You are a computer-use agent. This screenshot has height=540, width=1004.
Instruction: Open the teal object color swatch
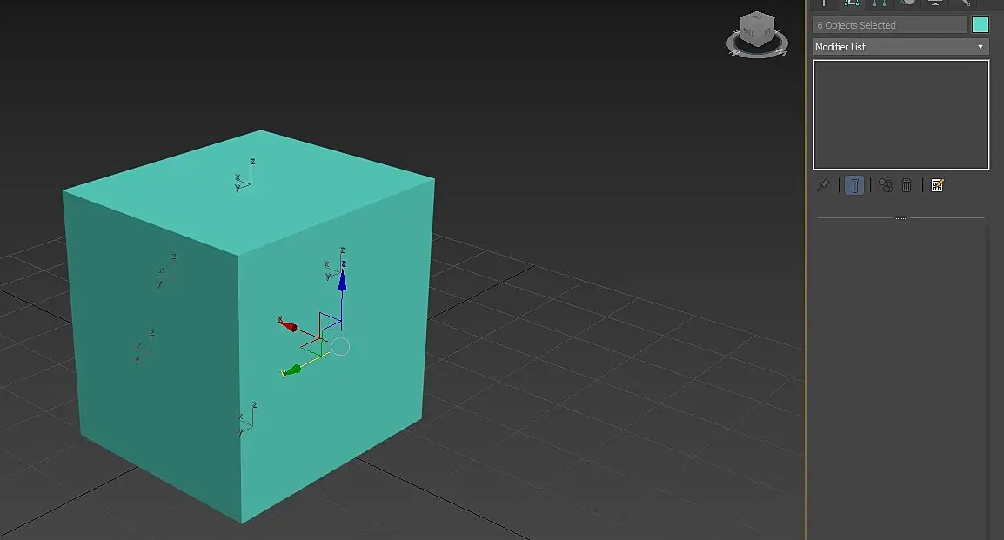click(981, 24)
